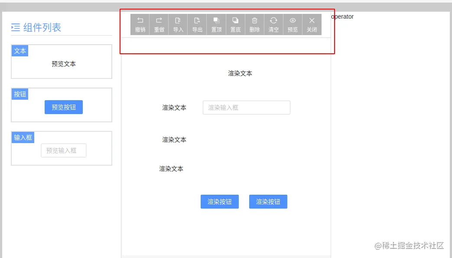Clear the canvas with 清空
This screenshot has height=258, width=452.
click(x=273, y=25)
